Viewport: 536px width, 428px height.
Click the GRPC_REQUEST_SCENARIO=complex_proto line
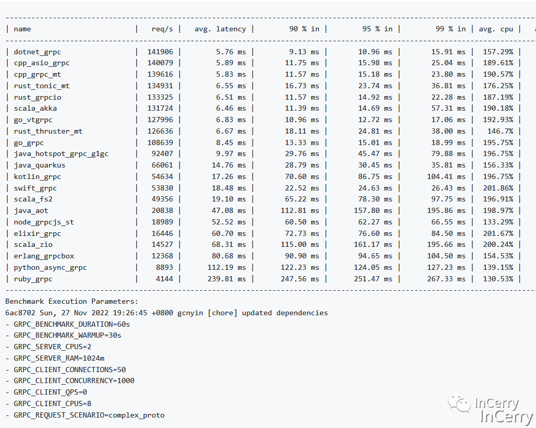point(89,415)
